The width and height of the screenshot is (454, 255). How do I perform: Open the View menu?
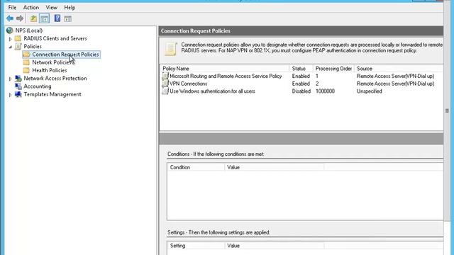[52, 8]
